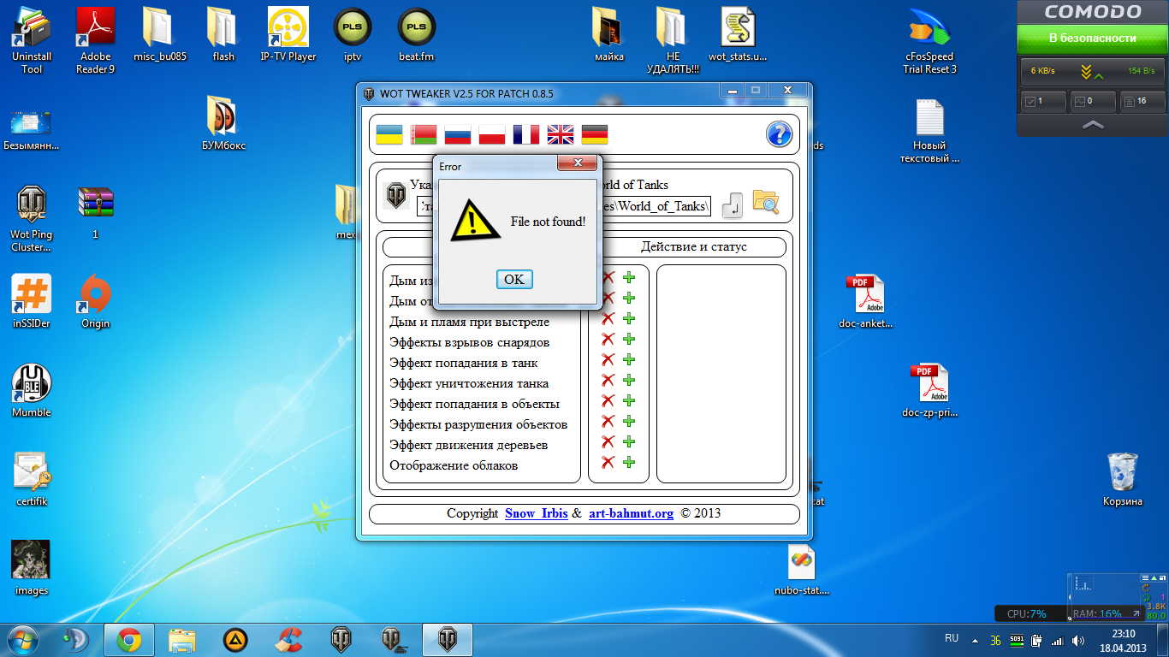
Task: Click the COMODO В безопасности status button
Action: (x=1092, y=38)
